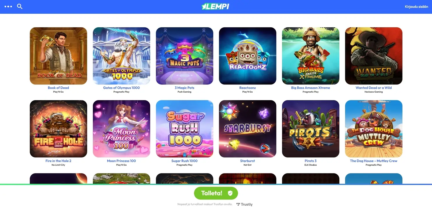Select Sugar Rush 1000 game image

[x=185, y=129]
